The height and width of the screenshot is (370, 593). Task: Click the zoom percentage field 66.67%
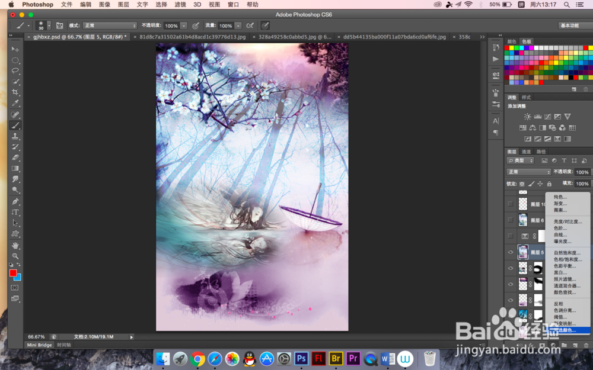pyautogui.click(x=36, y=337)
